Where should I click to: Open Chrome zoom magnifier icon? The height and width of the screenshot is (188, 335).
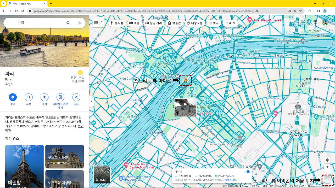point(295,11)
